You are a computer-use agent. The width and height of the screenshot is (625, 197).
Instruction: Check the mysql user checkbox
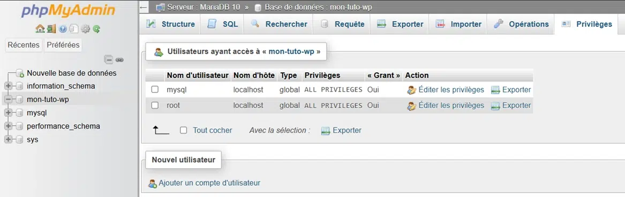coord(155,90)
